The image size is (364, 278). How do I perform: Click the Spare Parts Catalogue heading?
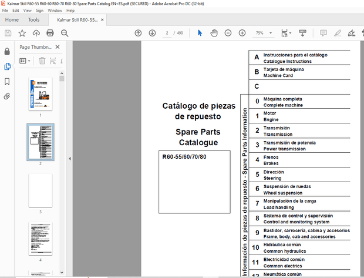tap(198, 137)
